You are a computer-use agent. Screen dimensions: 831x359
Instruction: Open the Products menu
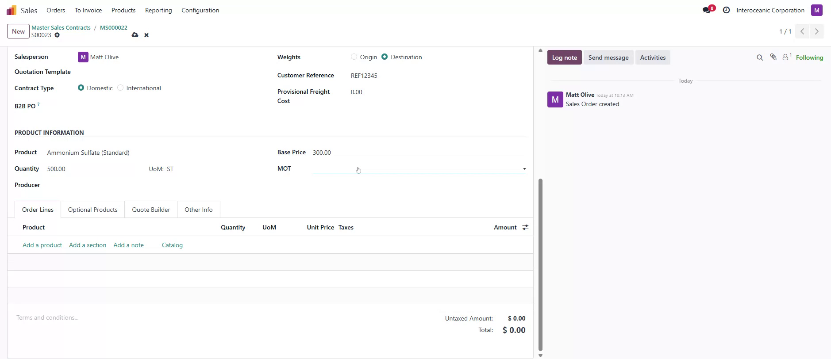(x=123, y=10)
